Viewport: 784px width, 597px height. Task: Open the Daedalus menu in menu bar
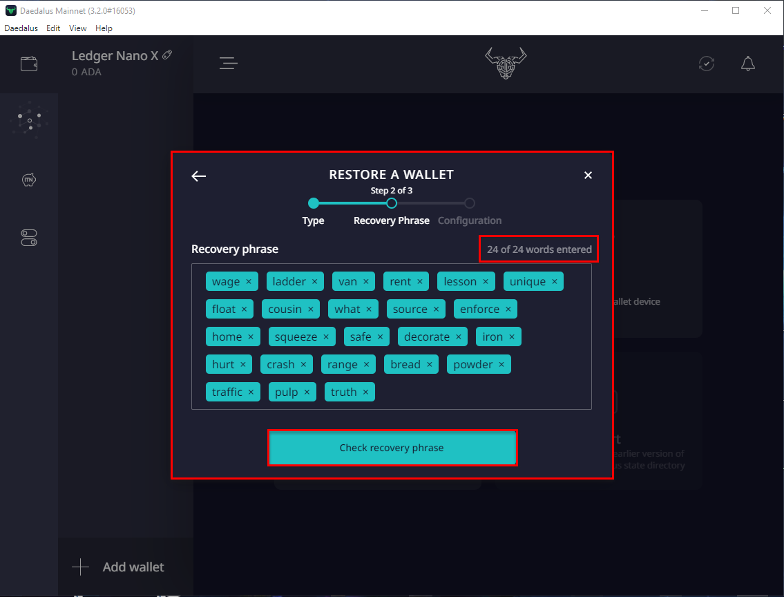21,28
